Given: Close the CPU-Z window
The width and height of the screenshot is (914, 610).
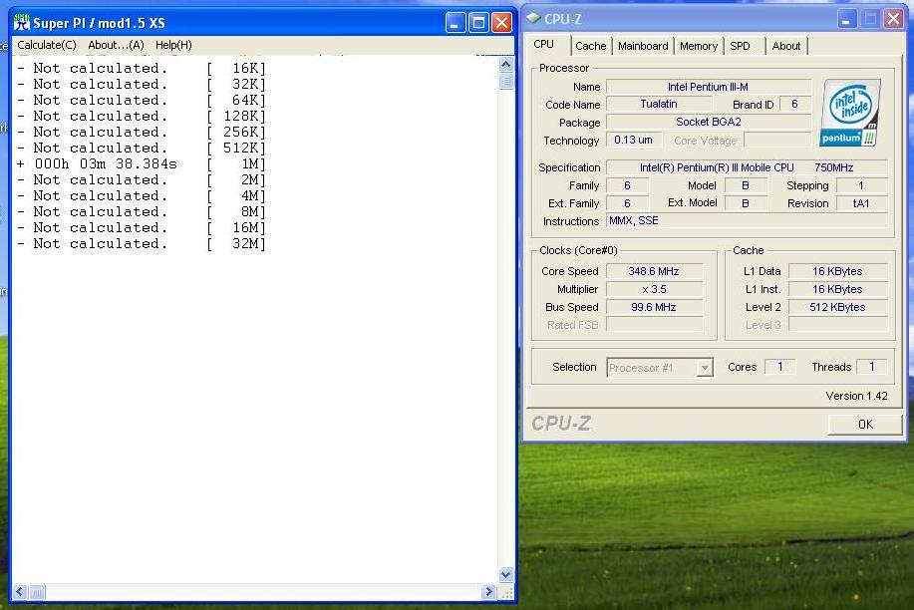Looking at the screenshot, I should [x=893, y=19].
